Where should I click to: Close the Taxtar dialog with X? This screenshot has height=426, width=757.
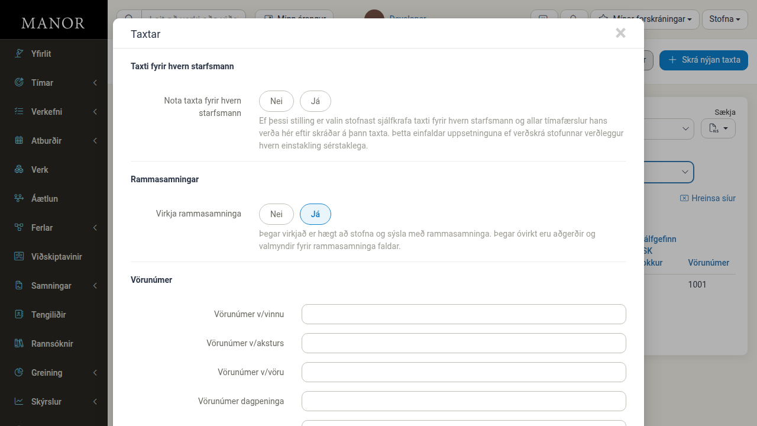620,33
